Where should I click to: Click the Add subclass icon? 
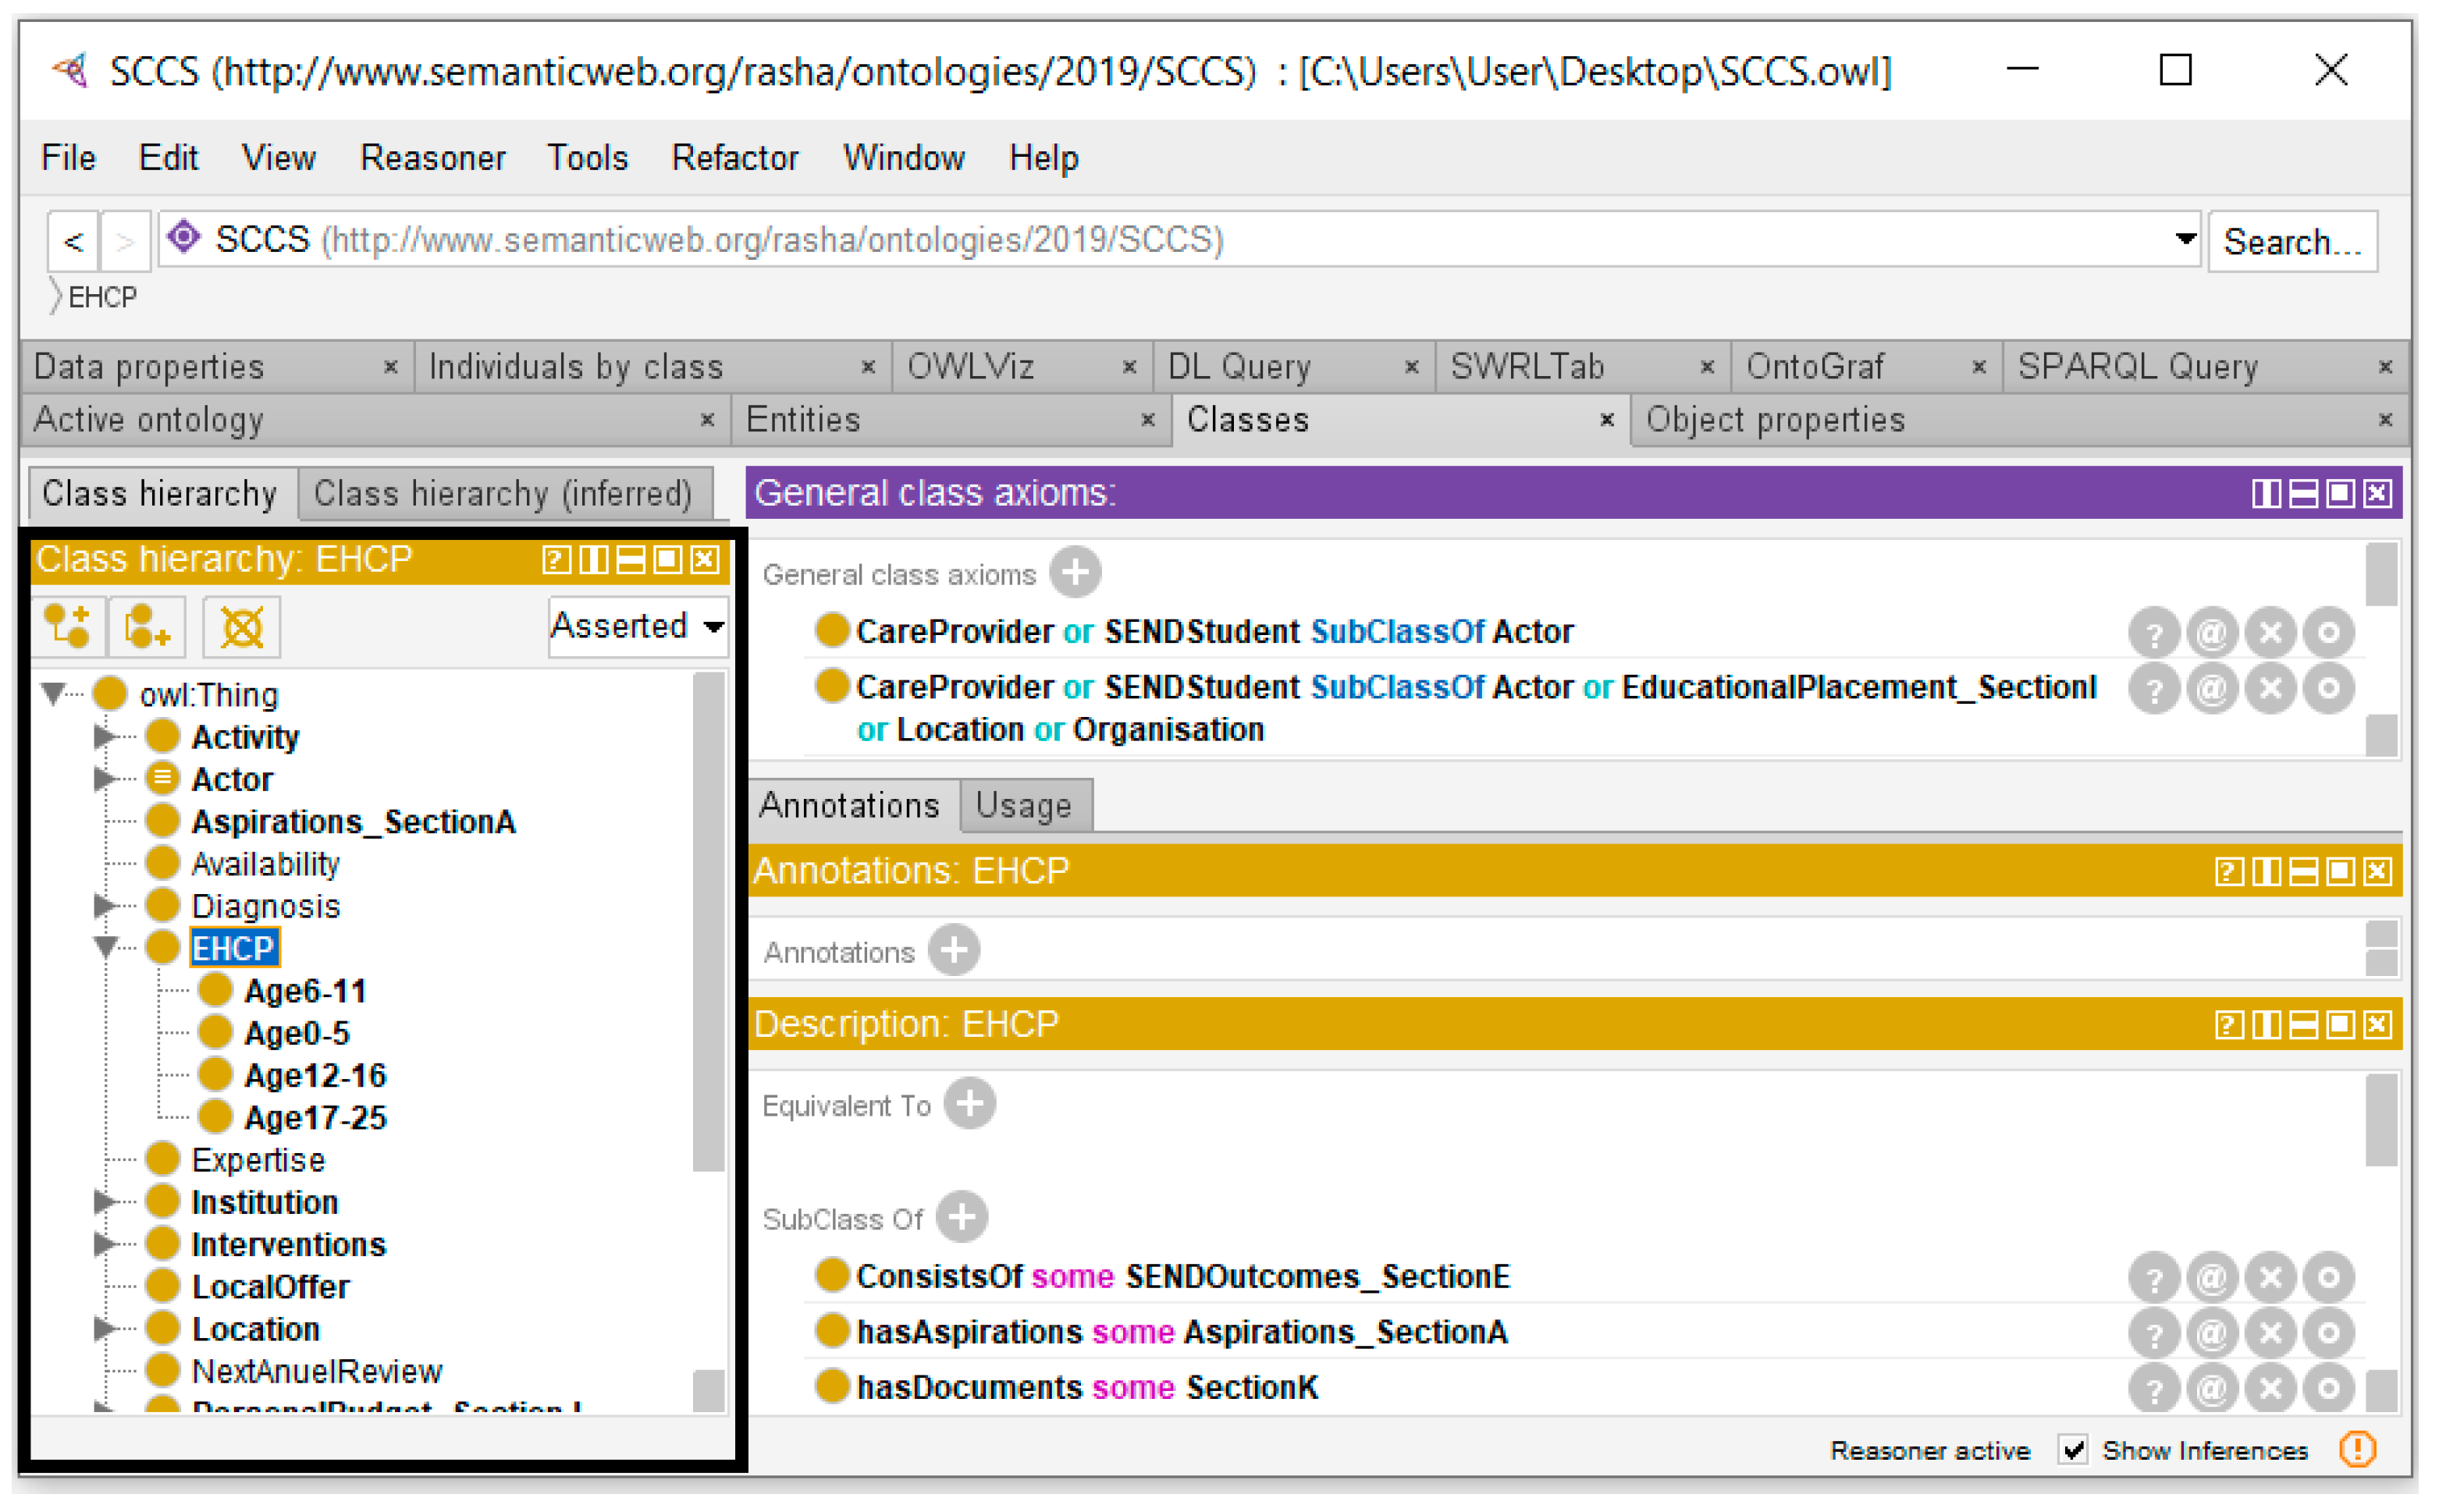68,627
